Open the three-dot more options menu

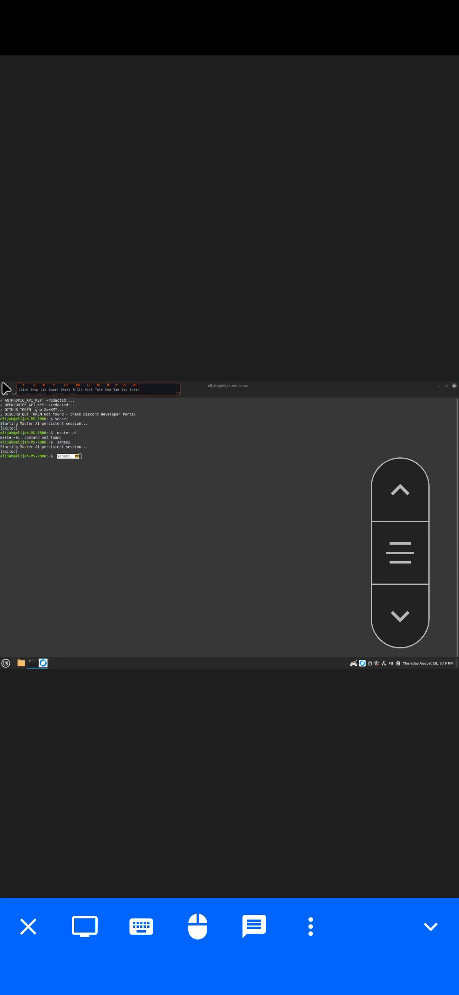click(311, 927)
